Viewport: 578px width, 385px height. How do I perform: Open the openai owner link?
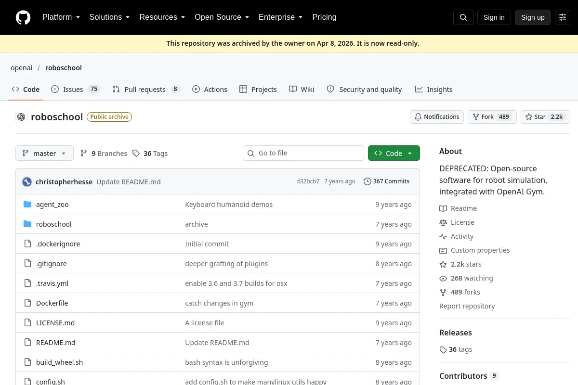pos(22,68)
